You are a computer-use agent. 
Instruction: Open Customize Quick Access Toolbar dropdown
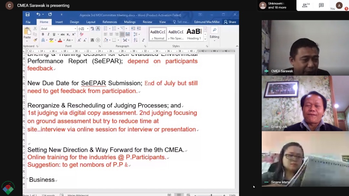pos(62,15)
